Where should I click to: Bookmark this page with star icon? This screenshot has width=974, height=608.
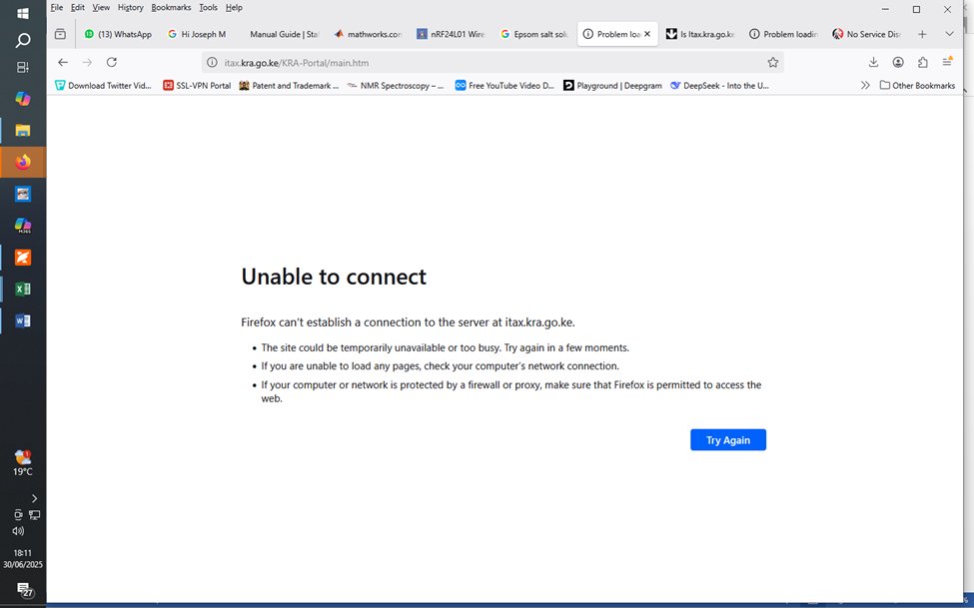(x=773, y=62)
